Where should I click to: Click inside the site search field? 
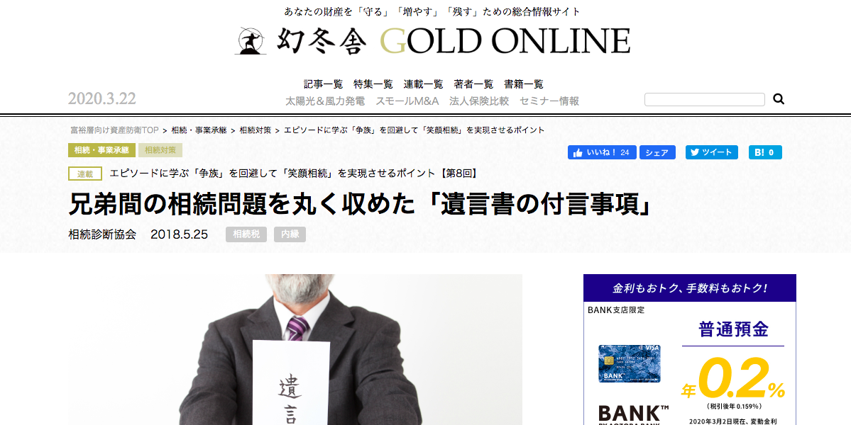pos(705,100)
